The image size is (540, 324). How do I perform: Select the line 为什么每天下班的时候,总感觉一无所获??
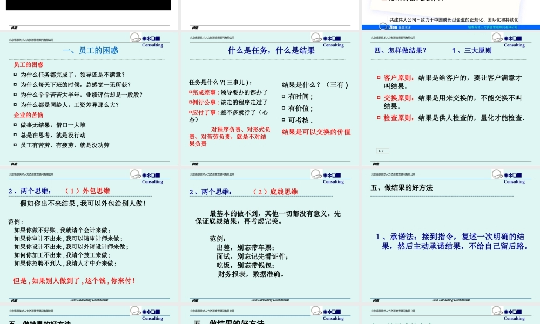pos(75,84)
